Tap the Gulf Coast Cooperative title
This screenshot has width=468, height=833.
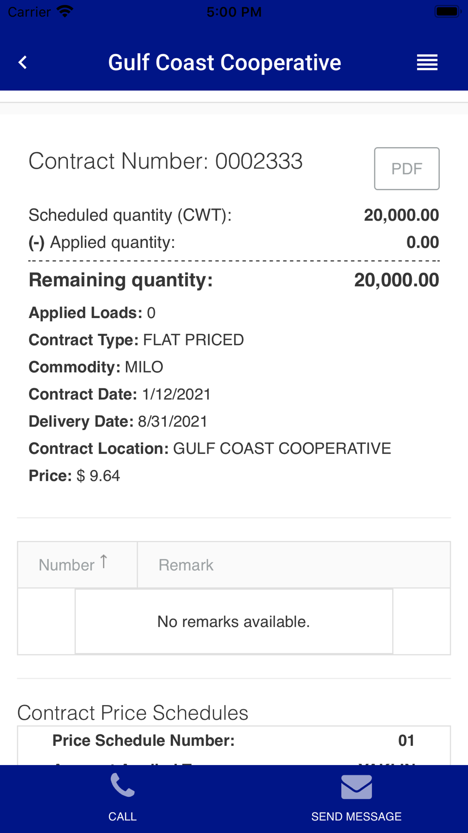(225, 62)
